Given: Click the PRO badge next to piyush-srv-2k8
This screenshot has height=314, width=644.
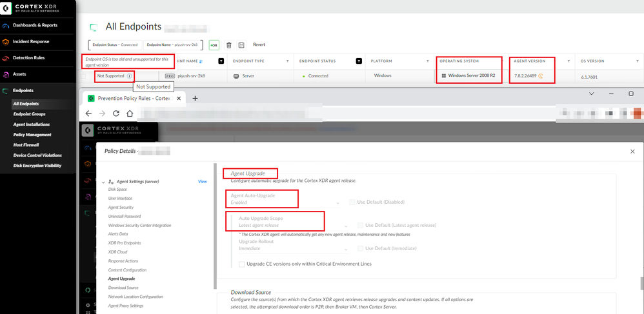Looking at the screenshot, I should click(x=170, y=76).
